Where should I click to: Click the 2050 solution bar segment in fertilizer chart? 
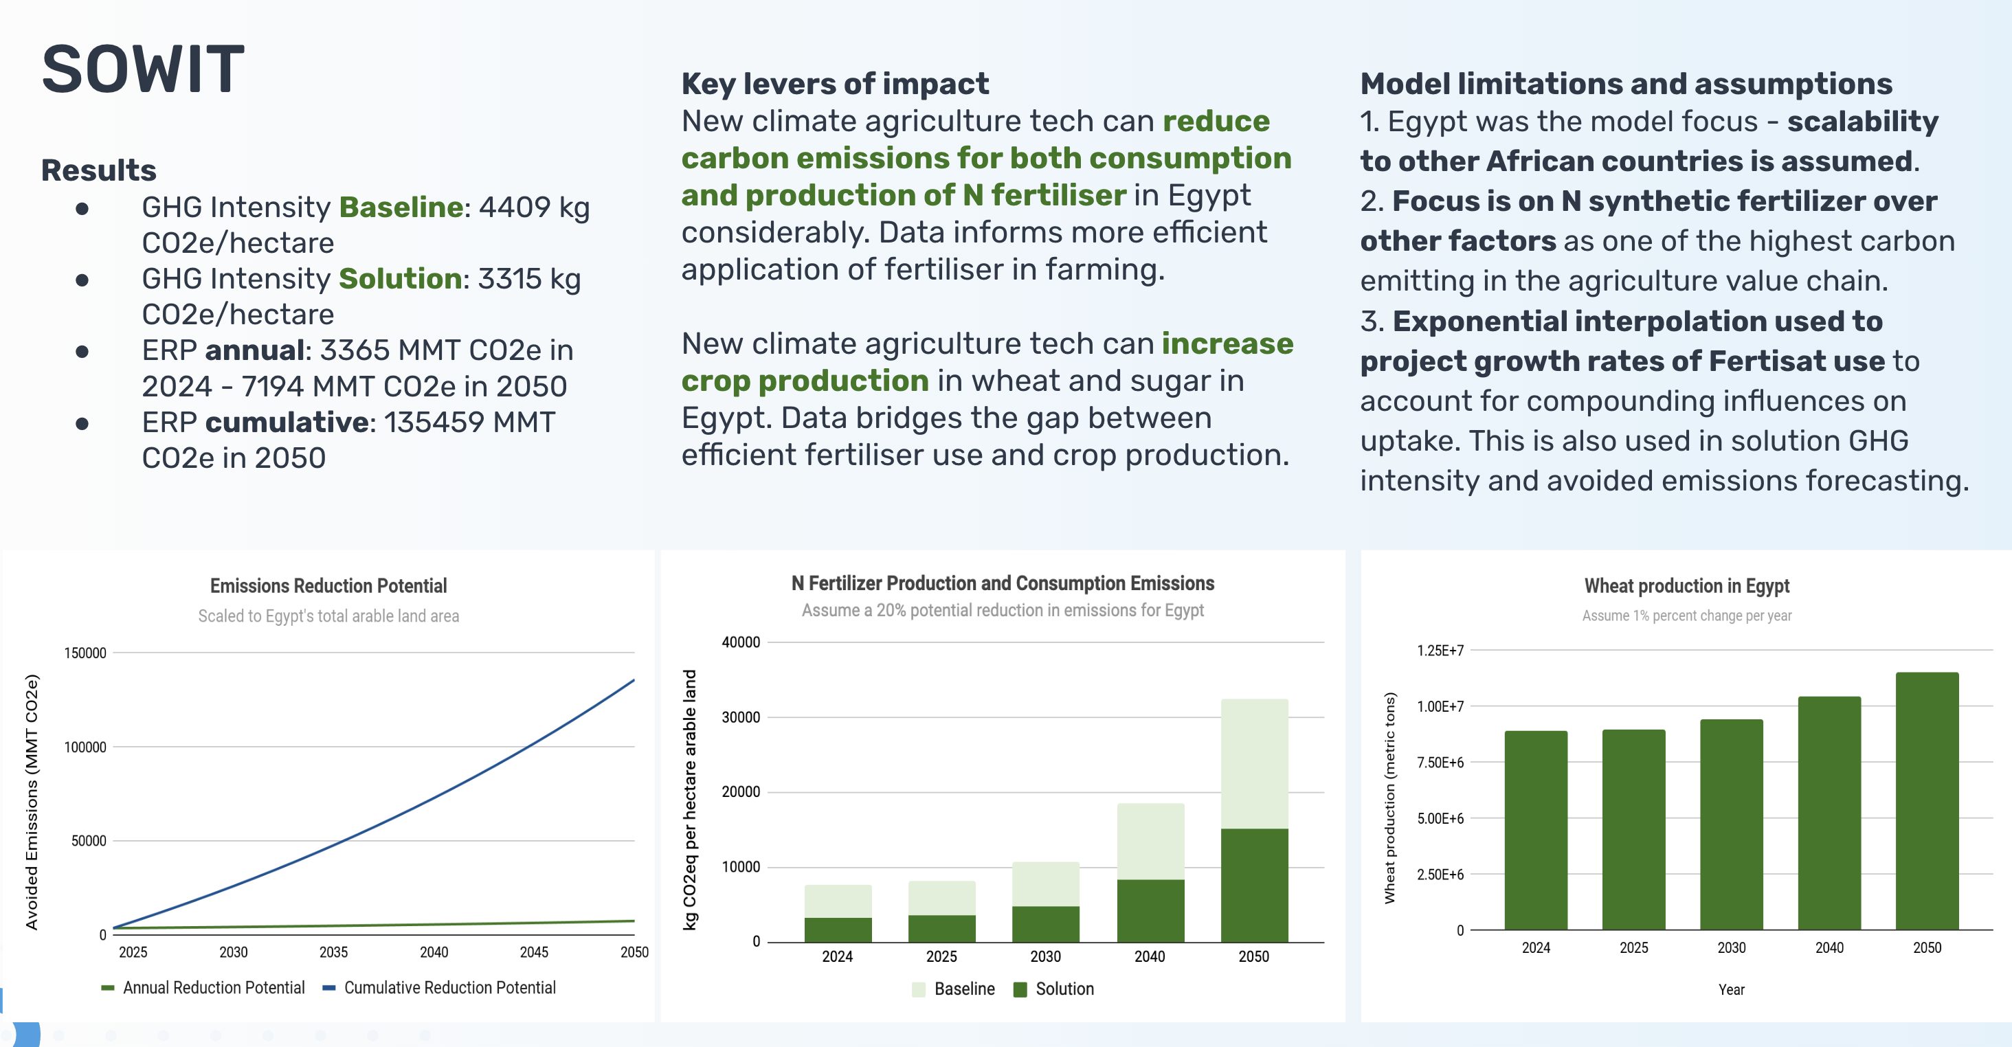pyautogui.click(x=1254, y=886)
